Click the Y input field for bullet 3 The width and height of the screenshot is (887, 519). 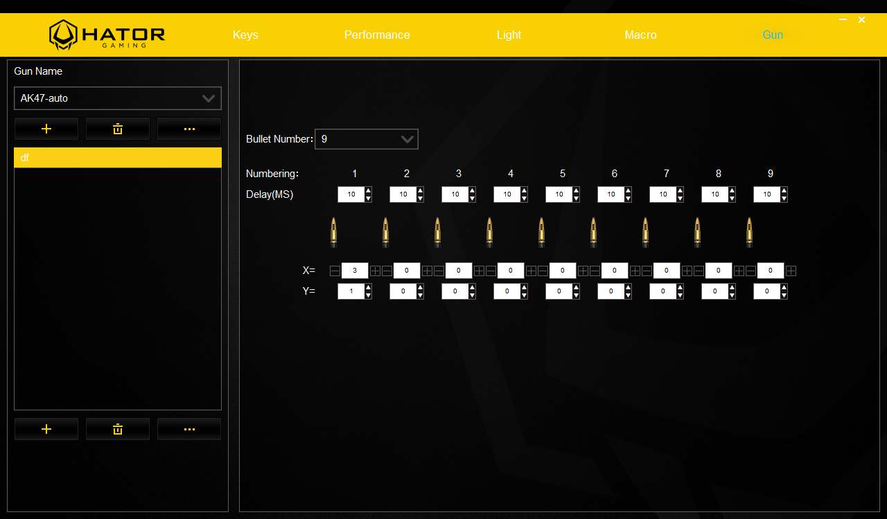pyautogui.click(x=455, y=291)
